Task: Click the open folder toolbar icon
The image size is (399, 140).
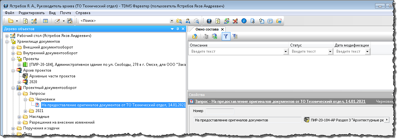Action: pos(11,21)
